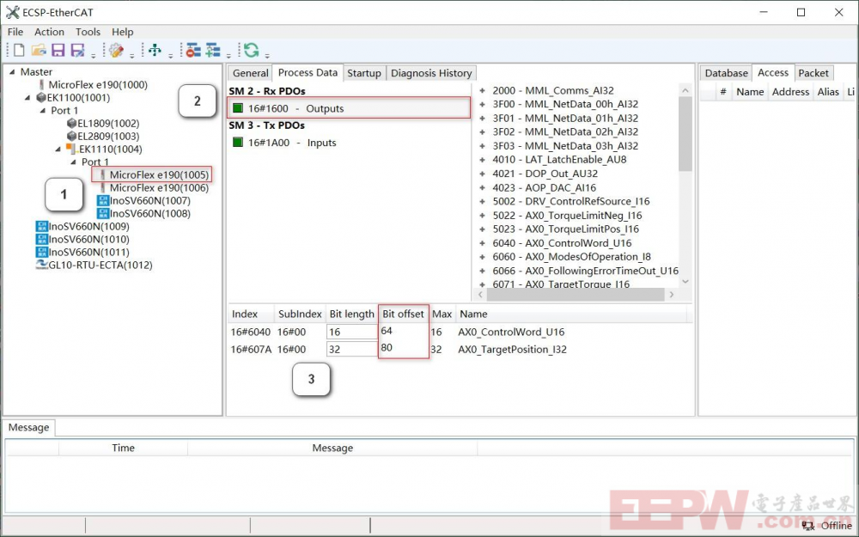Viewport: 859px width, 537px height.
Task: Toggle the green box for 16#1600 Outputs
Action: 237,108
